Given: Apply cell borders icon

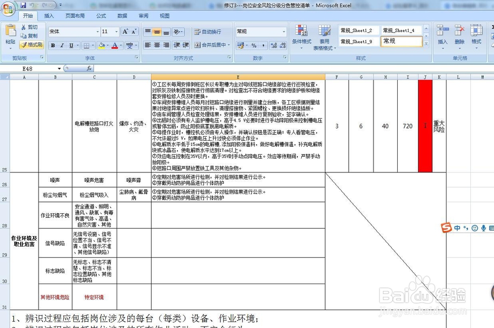Looking at the screenshot, I should click(86, 45).
